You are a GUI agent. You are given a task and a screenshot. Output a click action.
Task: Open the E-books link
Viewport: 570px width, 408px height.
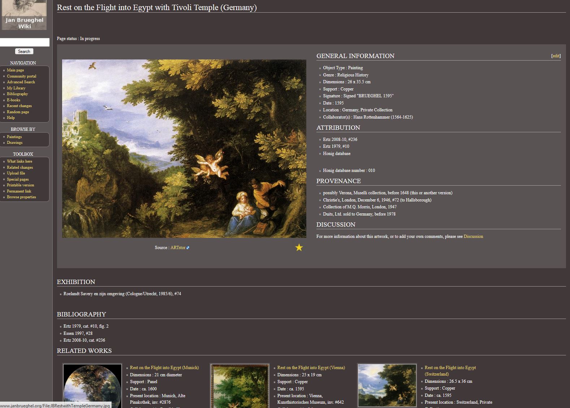[13, 100]
